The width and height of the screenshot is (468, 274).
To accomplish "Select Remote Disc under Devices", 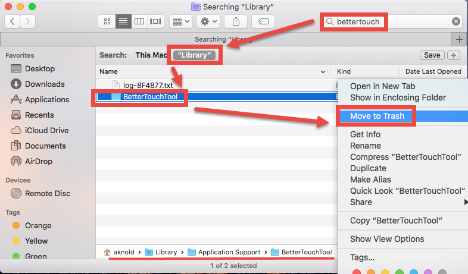I will point(48,194).
